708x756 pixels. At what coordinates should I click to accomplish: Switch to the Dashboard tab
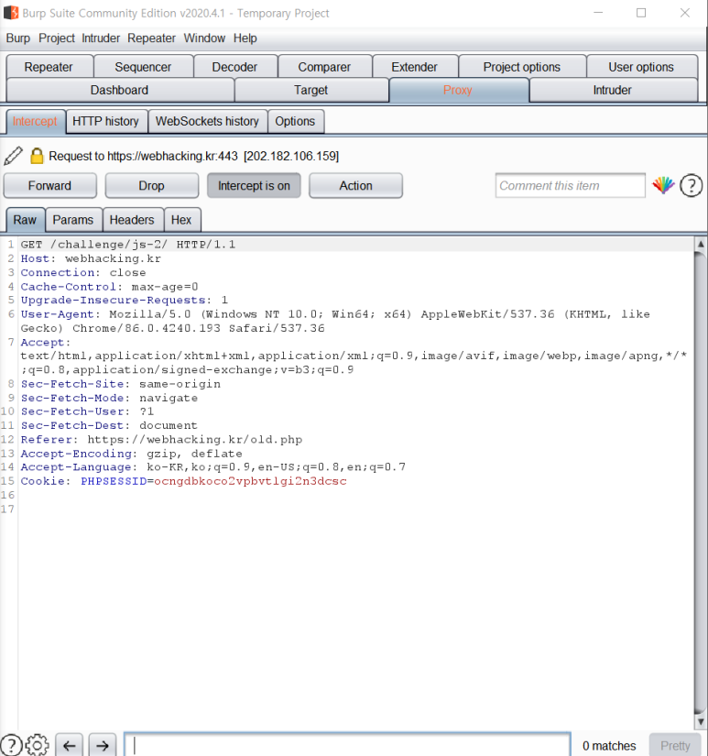(x=119, y=90)
